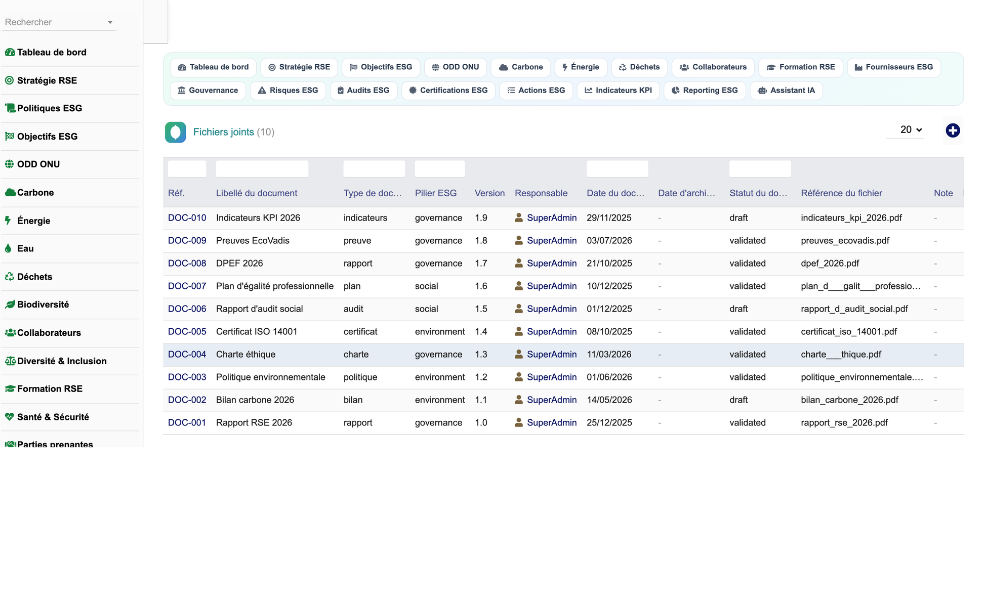Click the Fichiers joints title link
The height and width of the screenshot is (609, 985).
224,132
